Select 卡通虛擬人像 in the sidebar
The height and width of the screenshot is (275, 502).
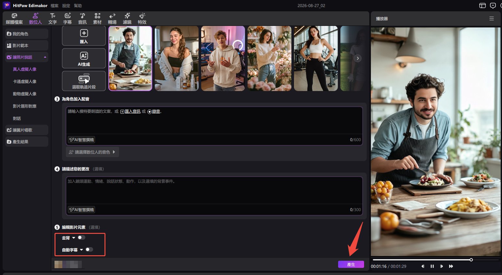[x=25, y=82]
